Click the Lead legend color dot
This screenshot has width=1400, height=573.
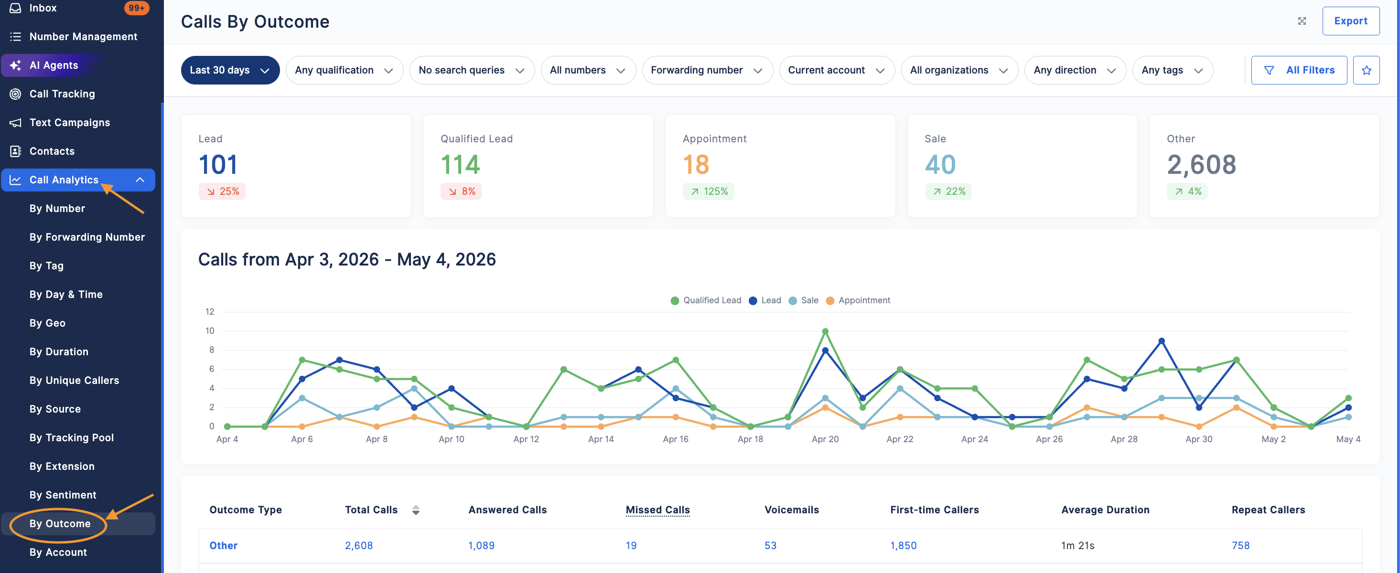pos(753,301)
